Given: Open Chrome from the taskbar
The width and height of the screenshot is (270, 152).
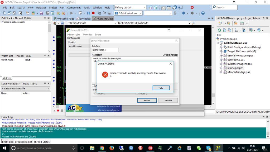Looking at the screenshot, I should point(102,148).
